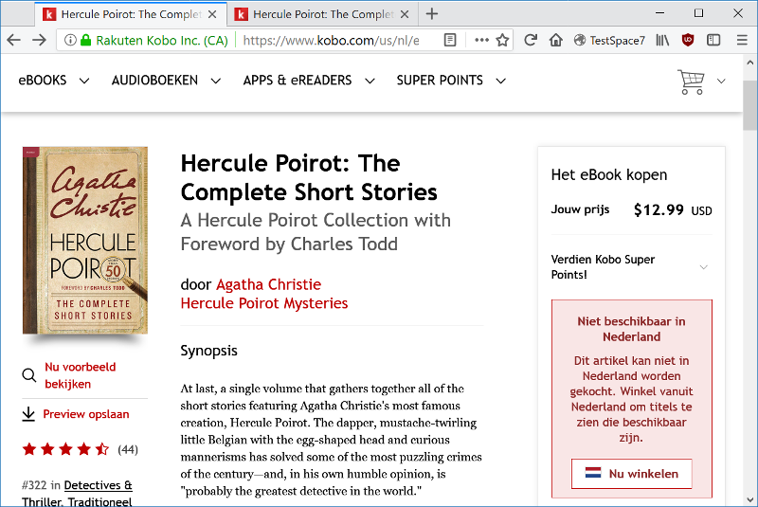Open the eBOOKS menu
Image resolution: width=758 pixels, height=507 pixels.
[54, 81]
